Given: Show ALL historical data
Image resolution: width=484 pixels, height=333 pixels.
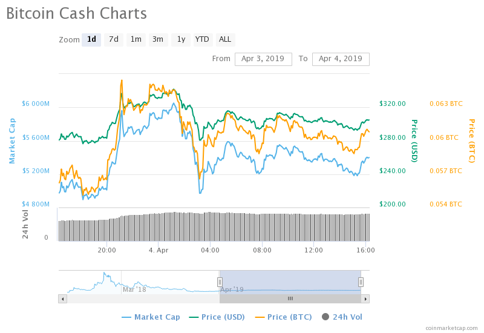Looking at the screenshot, I should coord(225,39).
